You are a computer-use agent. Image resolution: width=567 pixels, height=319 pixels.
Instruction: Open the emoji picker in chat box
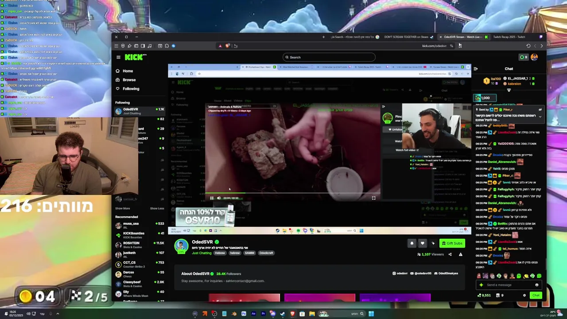(536, 285)
